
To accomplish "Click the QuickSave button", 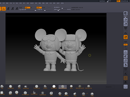I will tap(102, 1).
